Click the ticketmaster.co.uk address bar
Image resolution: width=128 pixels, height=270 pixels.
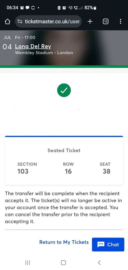click(48, 22)
